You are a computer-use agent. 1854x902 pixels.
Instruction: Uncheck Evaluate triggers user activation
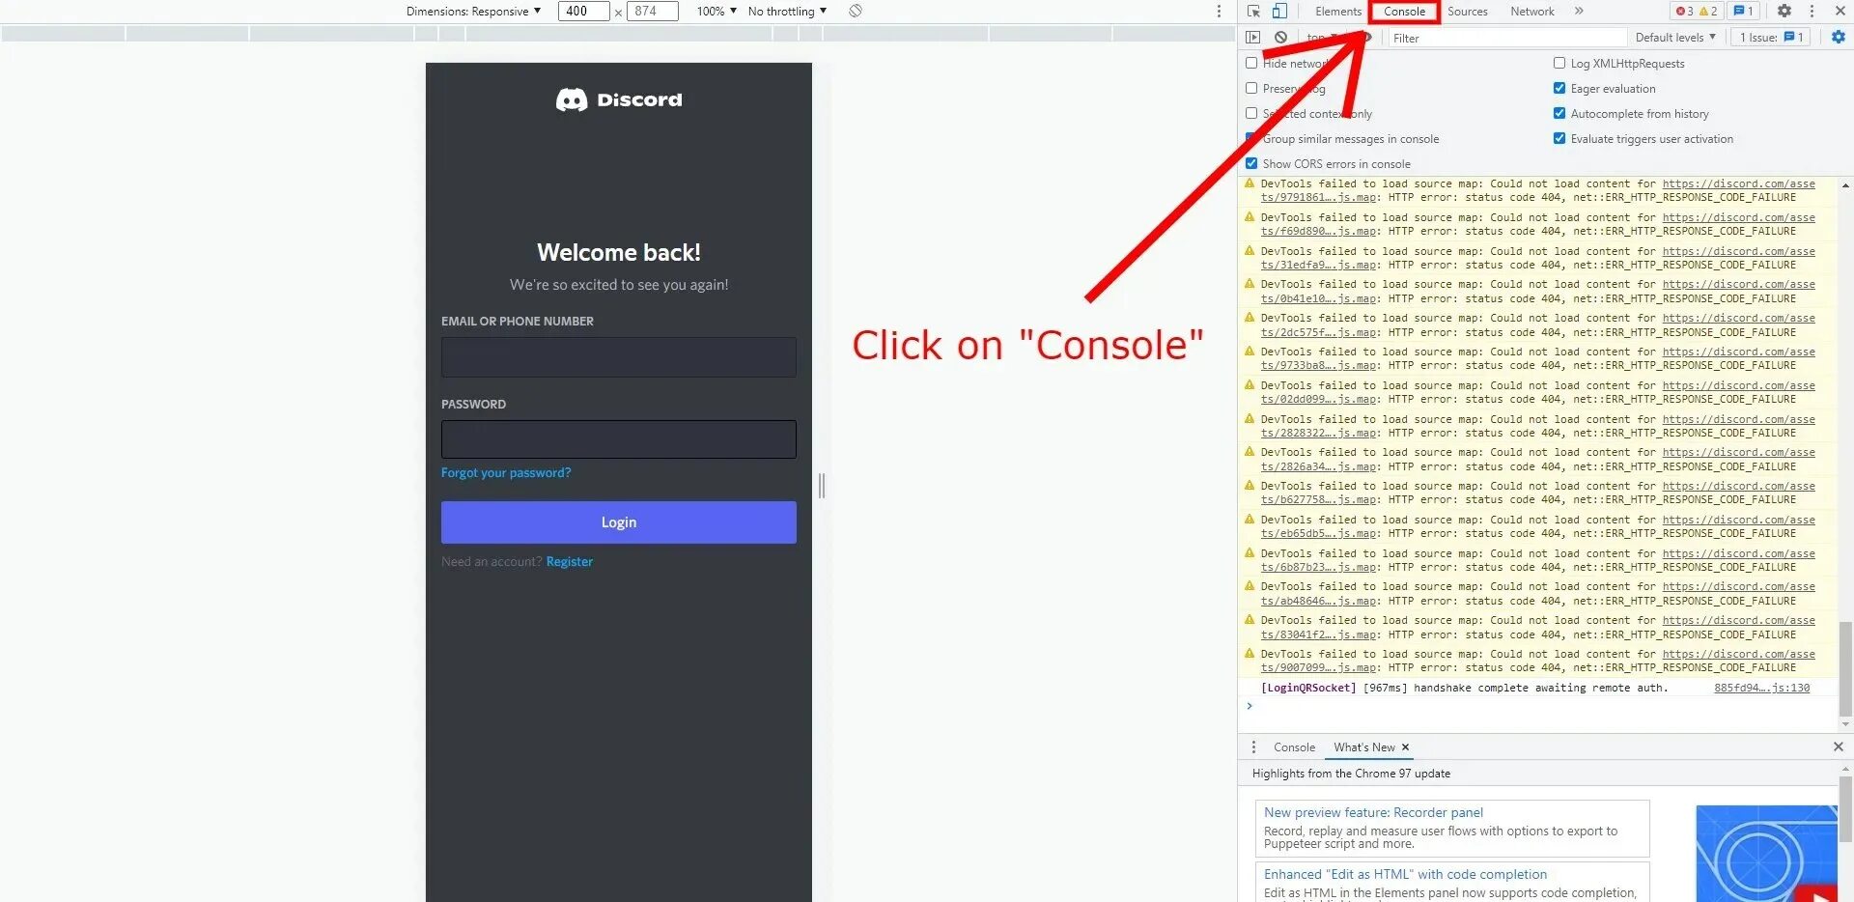(1559, 138)
